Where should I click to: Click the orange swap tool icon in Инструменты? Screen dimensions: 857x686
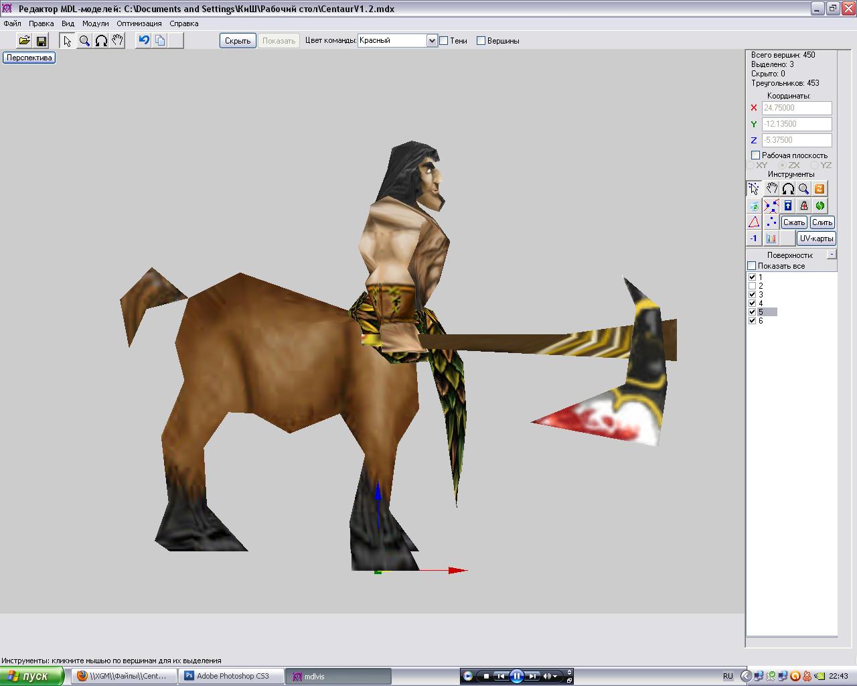pyautogui.click(x=820, y=189)
